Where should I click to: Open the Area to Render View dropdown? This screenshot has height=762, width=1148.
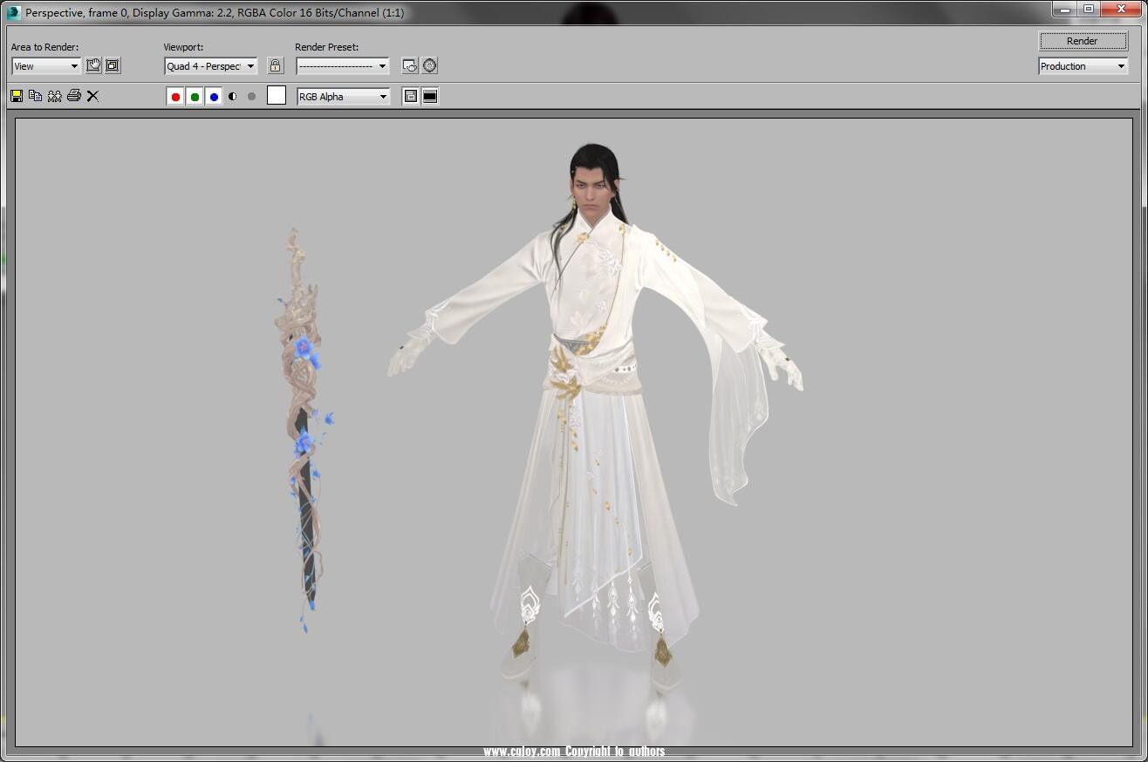(46, 66)
